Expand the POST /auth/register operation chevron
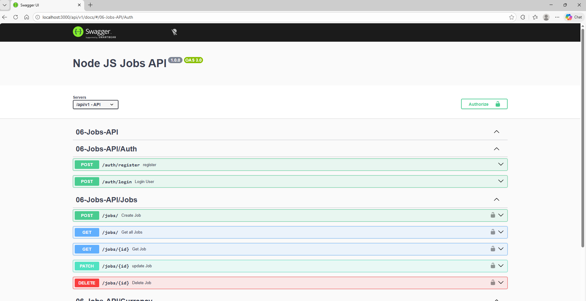 point(501,164)
